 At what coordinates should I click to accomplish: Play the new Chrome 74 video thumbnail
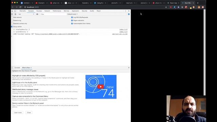click(101, 87)
